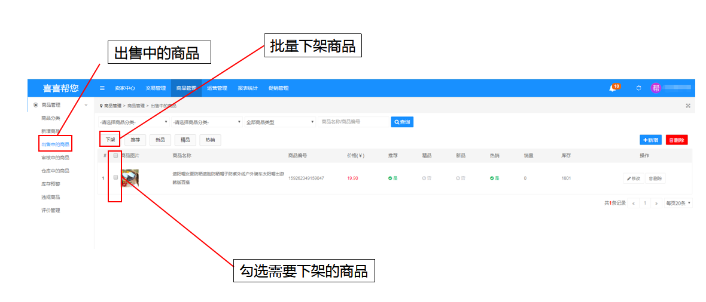Toggle the 新品 status 否 for the product

pos(461,178)
